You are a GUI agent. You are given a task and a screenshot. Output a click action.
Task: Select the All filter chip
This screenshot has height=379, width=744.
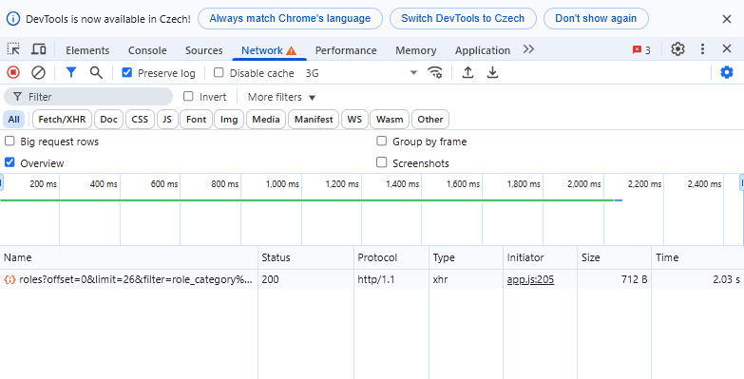pyautogui.click(x=13, y=120)
